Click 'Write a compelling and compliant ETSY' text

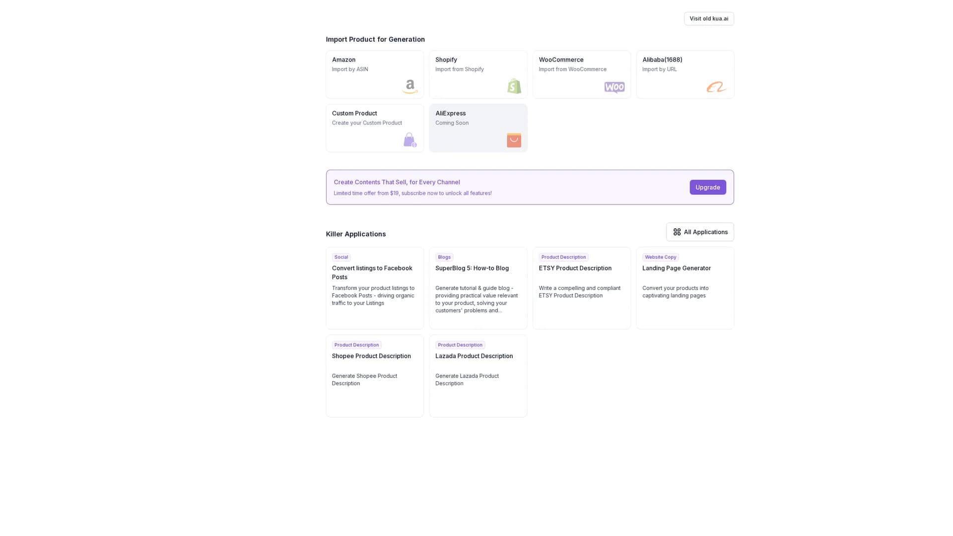(x=580, y=292)
